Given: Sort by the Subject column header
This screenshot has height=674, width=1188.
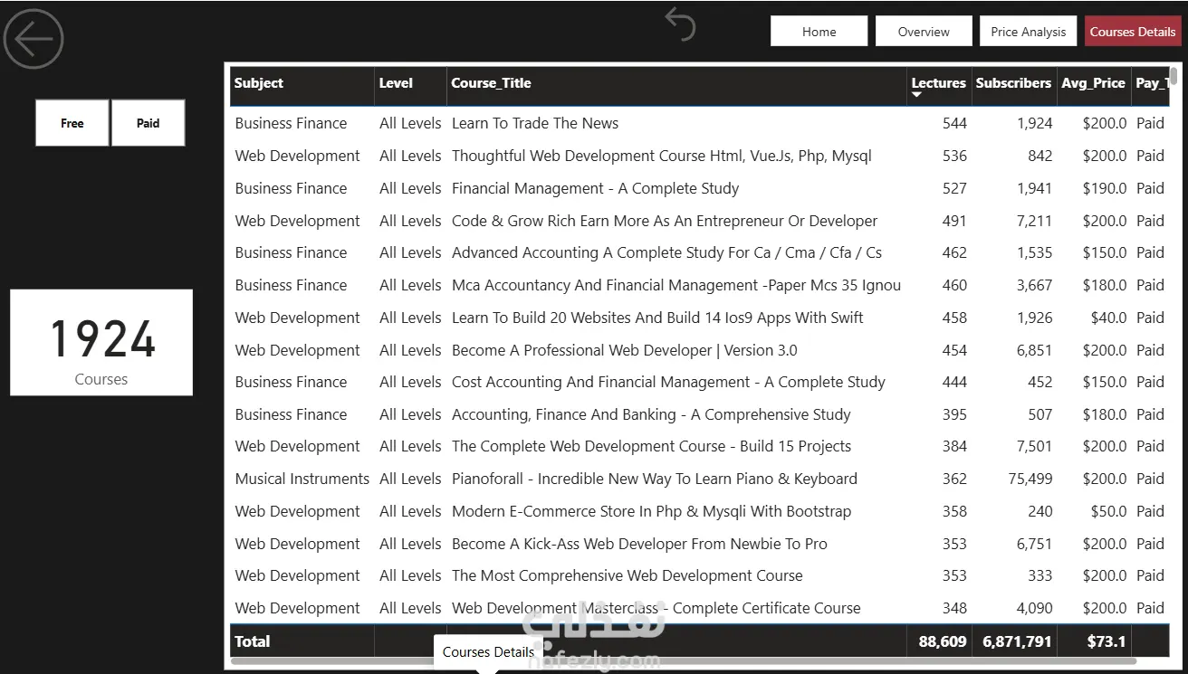Looking at the screenshot, I should pos(259,83).
